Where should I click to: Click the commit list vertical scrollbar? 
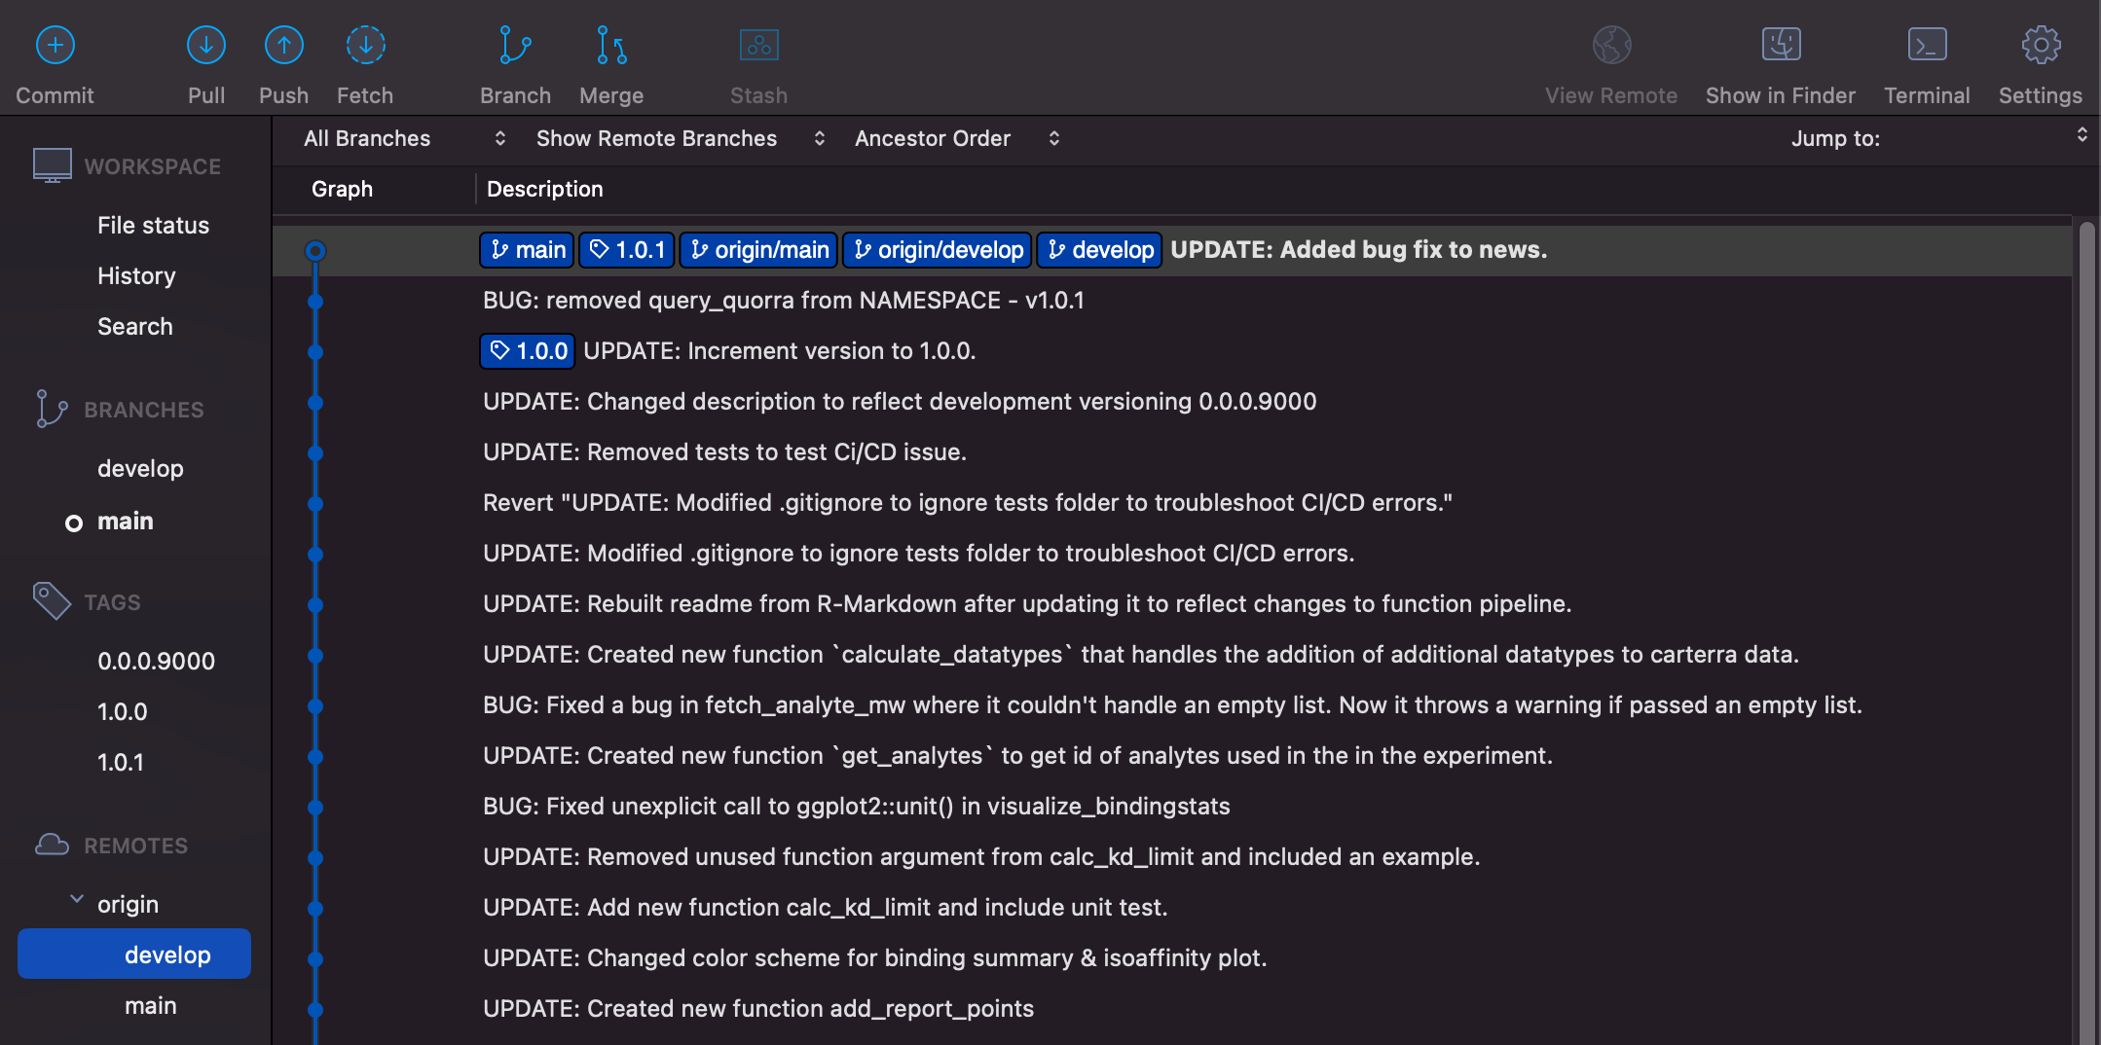click(2086, 632)
